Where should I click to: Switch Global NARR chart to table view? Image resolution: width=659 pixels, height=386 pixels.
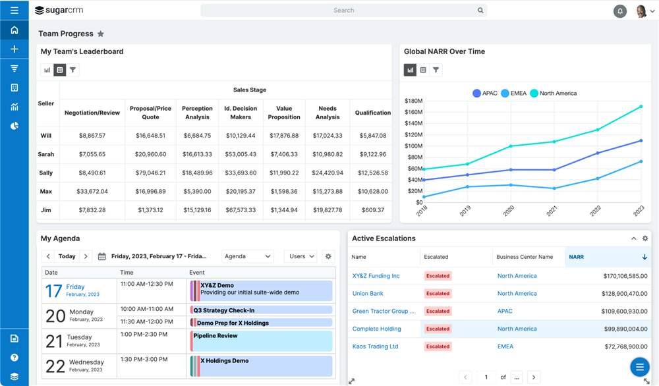coord(423,70)
